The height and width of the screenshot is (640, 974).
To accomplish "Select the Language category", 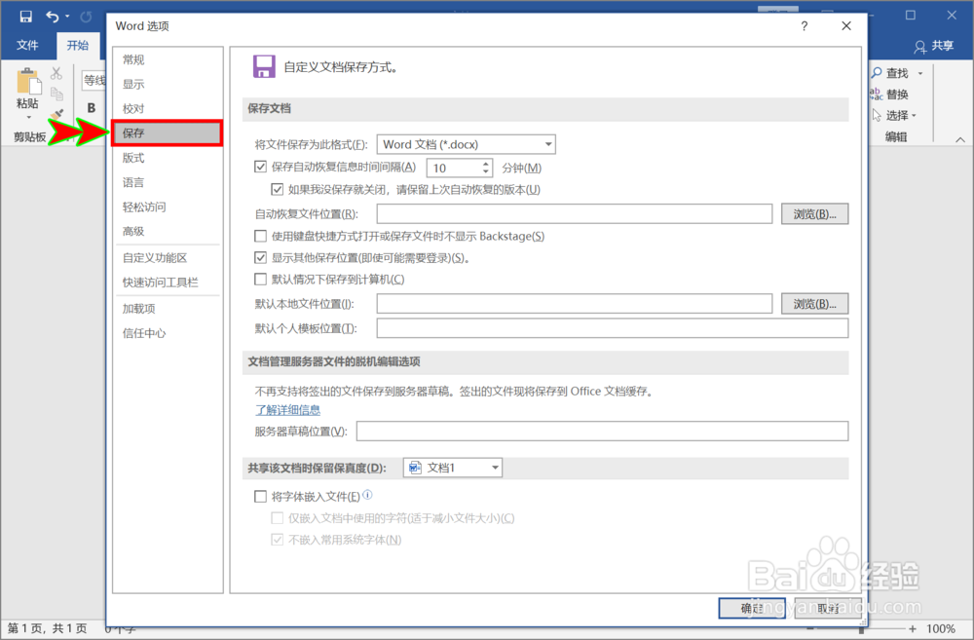I will coord(168,182).
